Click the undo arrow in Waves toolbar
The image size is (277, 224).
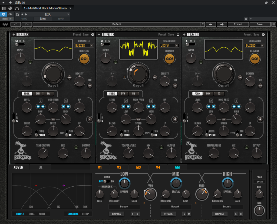pyautogui.click(x=16, y=24)
